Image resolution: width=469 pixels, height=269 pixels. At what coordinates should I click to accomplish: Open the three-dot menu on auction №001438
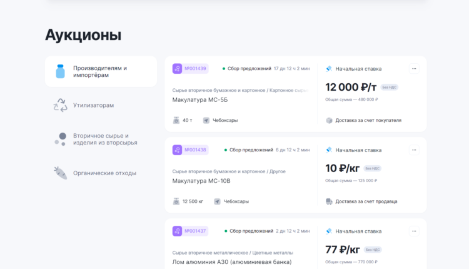click(x=413, y=150)
